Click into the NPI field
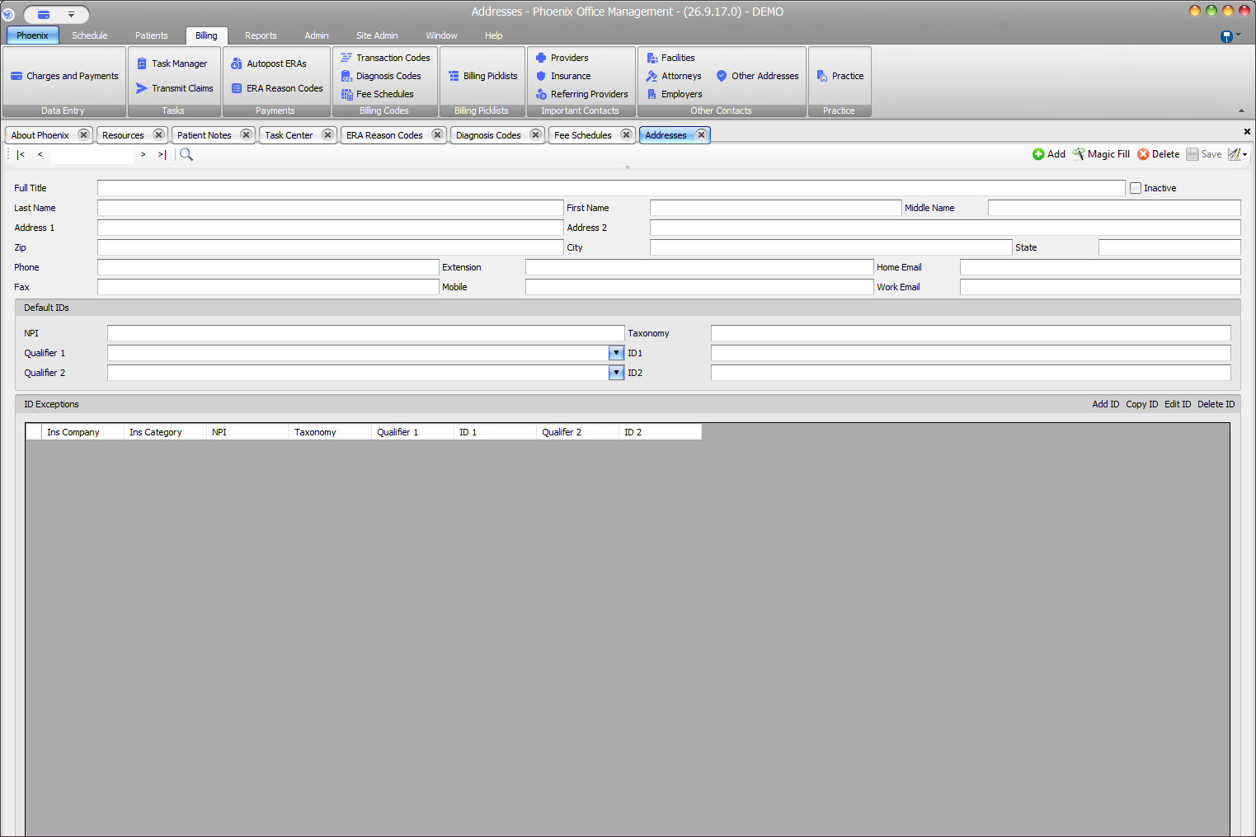Screen dimensions: 1256x837 [365, 333]
